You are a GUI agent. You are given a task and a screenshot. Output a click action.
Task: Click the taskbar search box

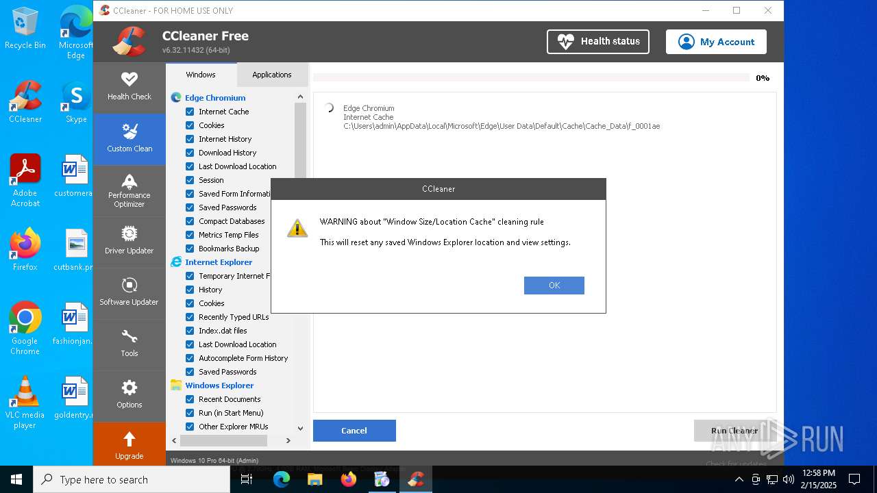[132, 479]
